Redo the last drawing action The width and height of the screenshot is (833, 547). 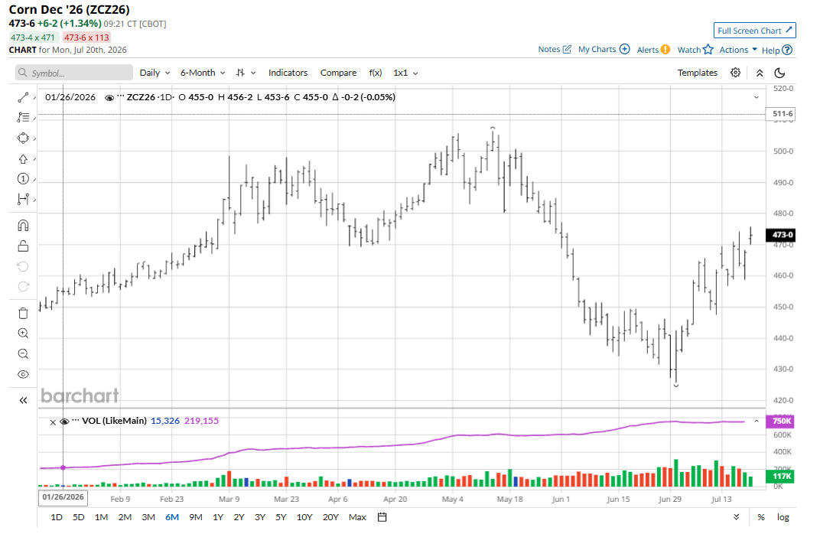(x=23, y=287)
